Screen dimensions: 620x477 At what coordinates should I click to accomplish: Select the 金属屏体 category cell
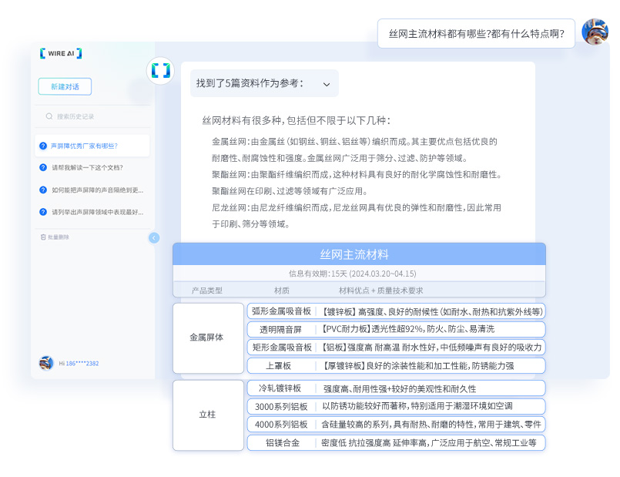207,338
